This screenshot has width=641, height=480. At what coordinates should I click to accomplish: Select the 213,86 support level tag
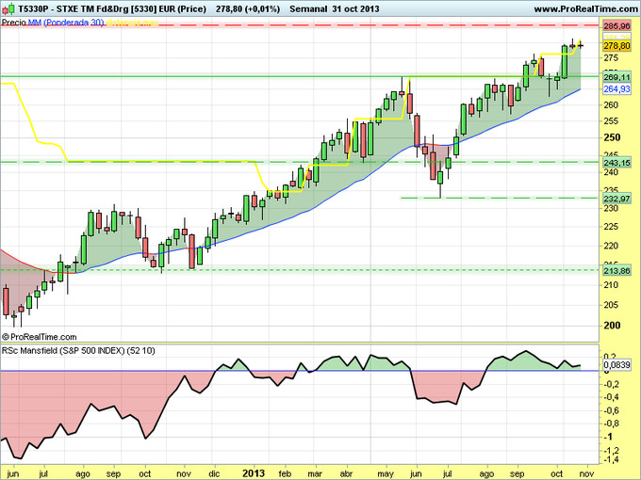coord(616,270)
